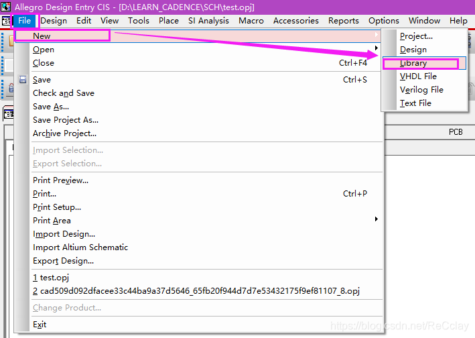Click the document control icon left of File

[7, 21]
